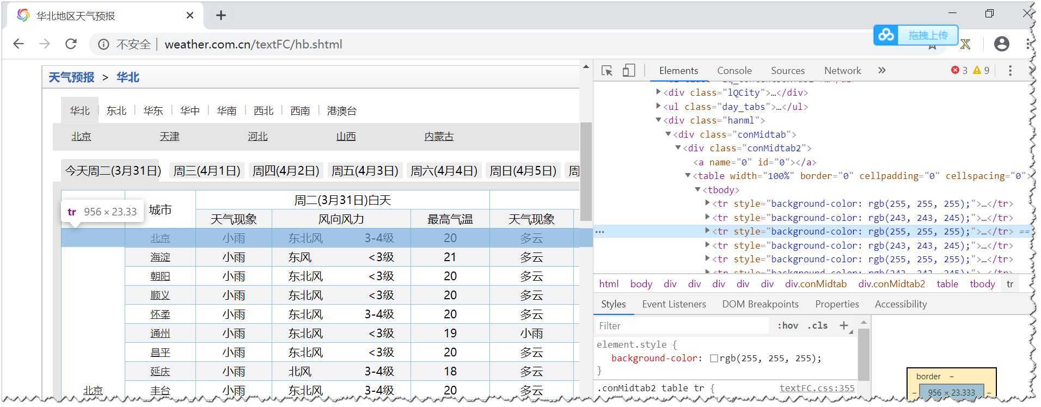Image resolution: width=1041 pixels, height=407 pixels.
Task: Open the 延庆 city link
Action: pos(160,372)
